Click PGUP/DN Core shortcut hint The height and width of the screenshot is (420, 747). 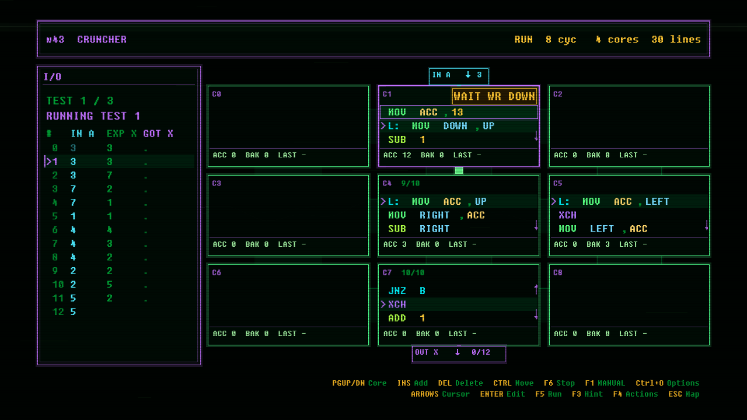click(x=359, y=383)
